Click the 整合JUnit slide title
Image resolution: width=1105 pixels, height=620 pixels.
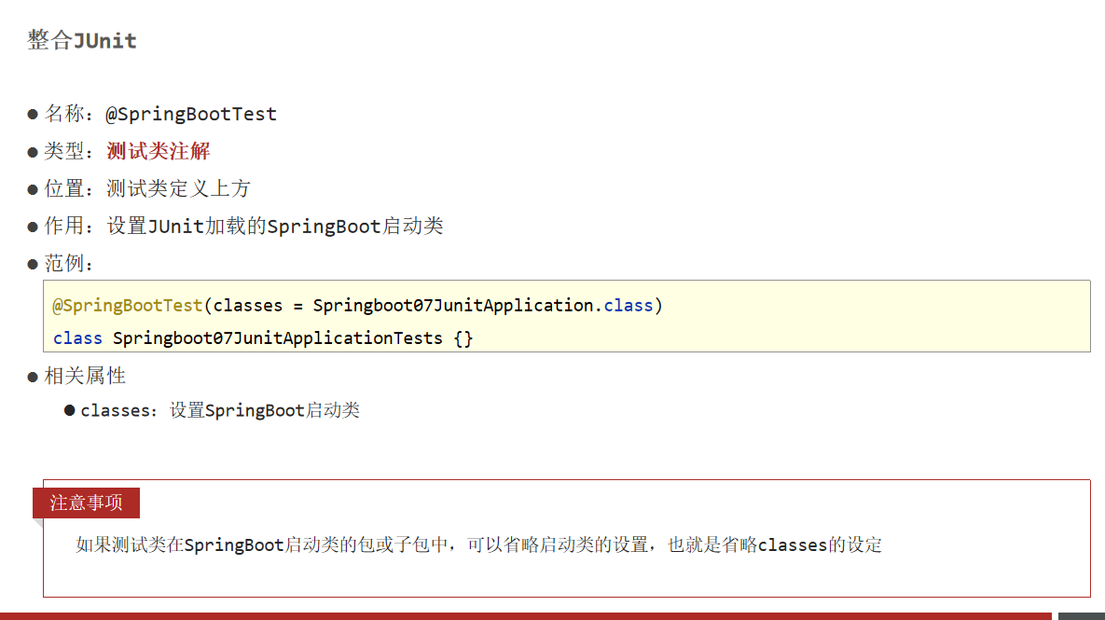[x=82, y=41]
